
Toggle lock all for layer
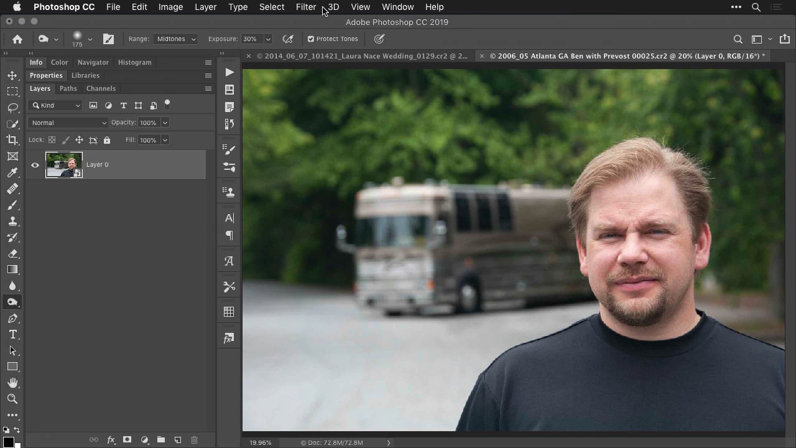click(107, 140)
